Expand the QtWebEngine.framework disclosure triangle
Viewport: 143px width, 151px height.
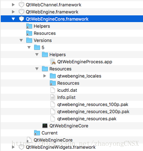(x=13, y=12)
